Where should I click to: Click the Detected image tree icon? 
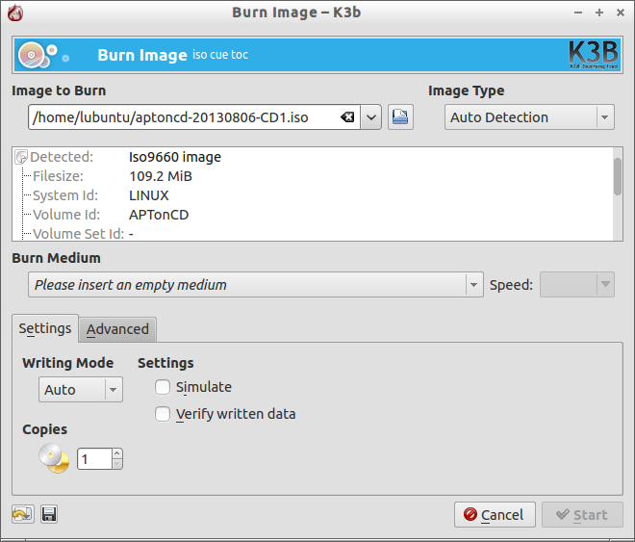click(x=21, y=157)
